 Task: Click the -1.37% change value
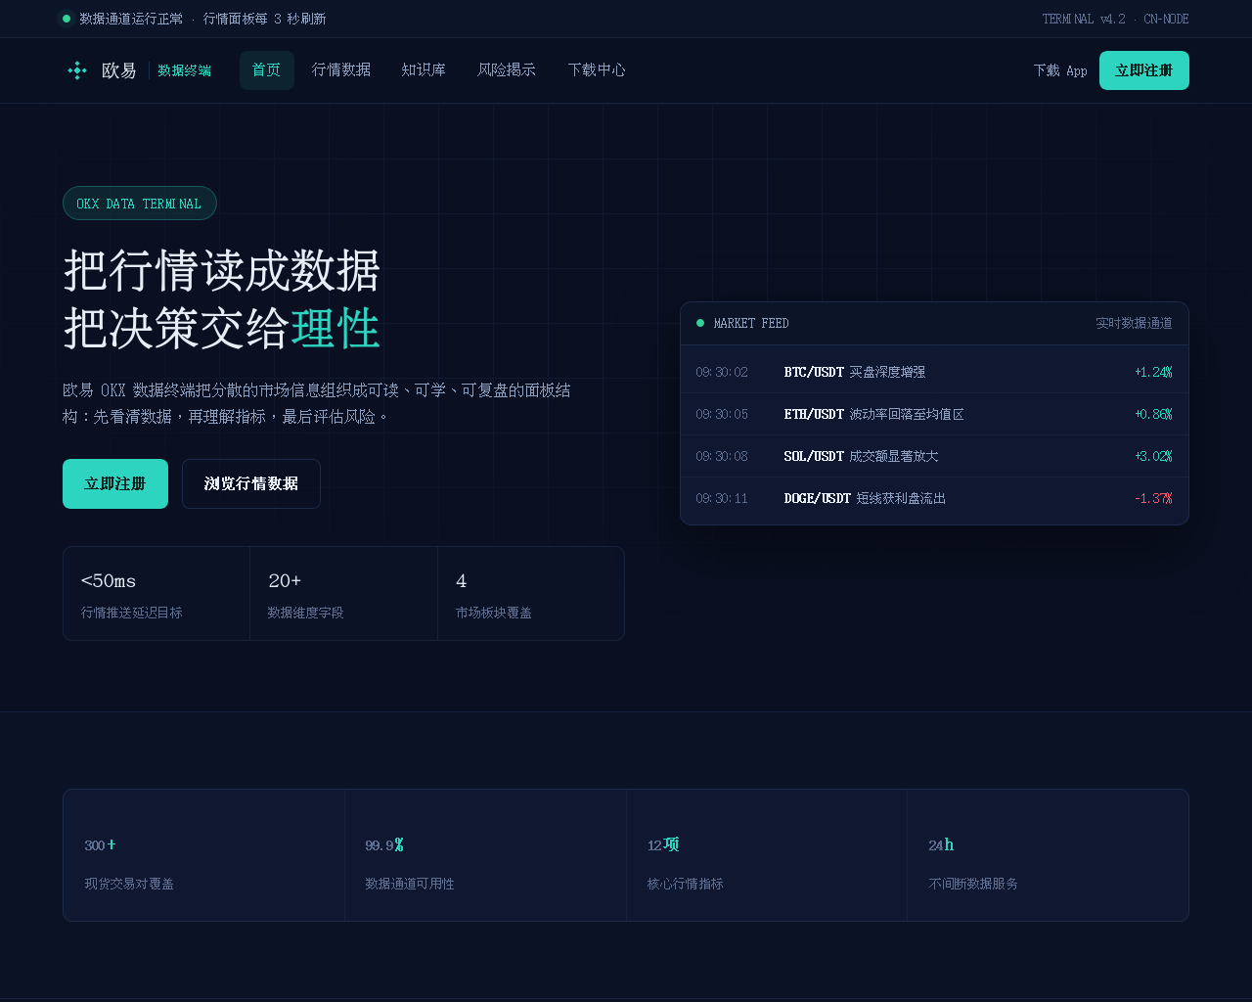1153,498
